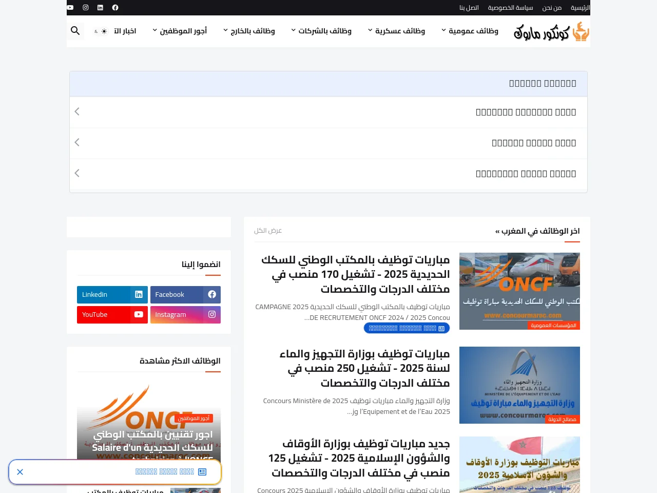Image resolution: width=657 pixels, height=493 pixels.
Task: Click the search magnifier icon
Action: click(x=75, y=31)
